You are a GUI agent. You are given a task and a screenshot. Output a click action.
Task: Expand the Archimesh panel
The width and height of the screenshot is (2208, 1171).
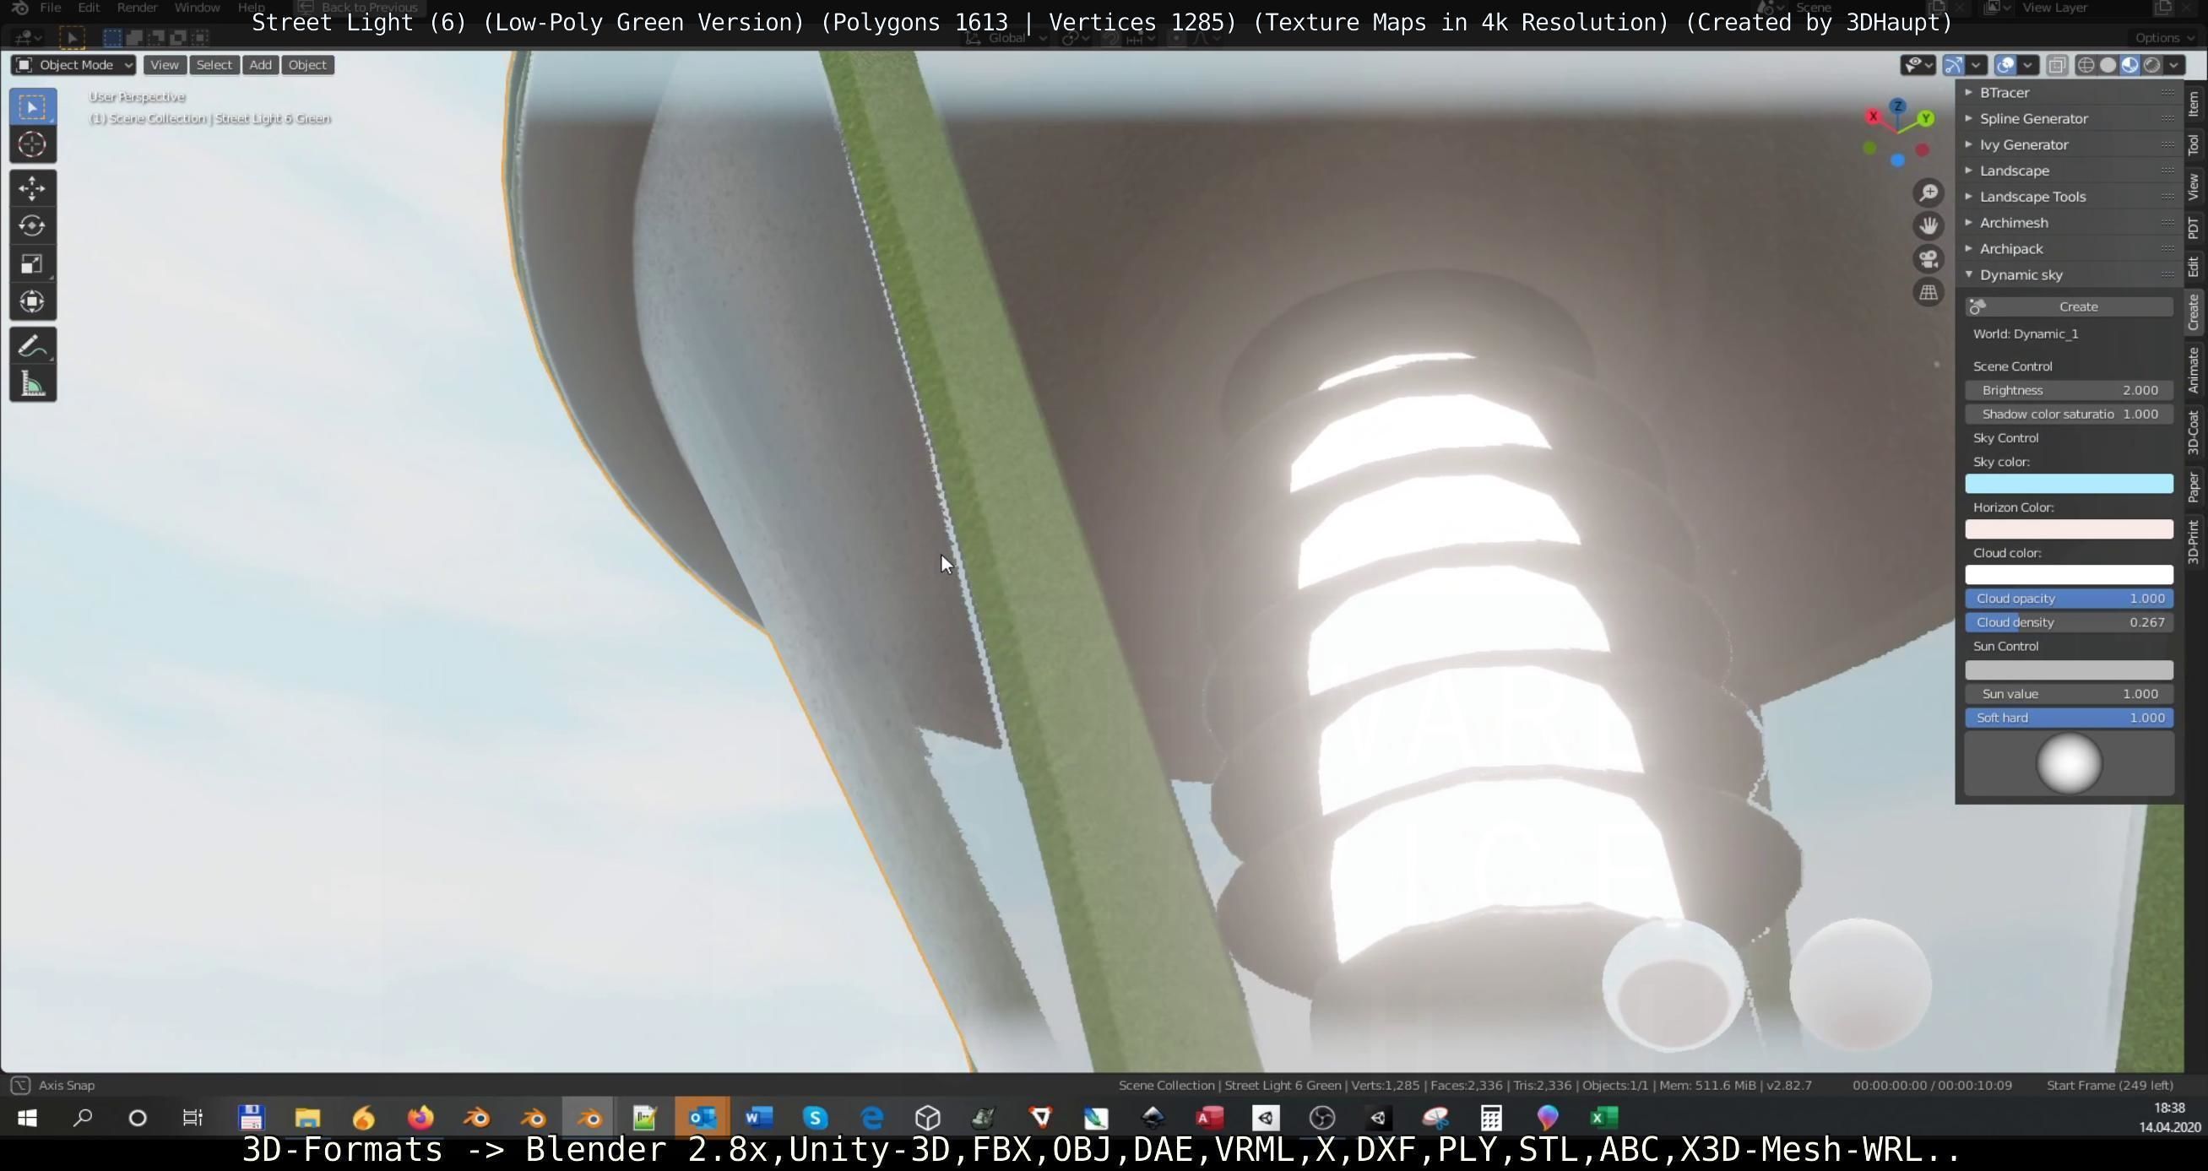(x=2070, y=223)
